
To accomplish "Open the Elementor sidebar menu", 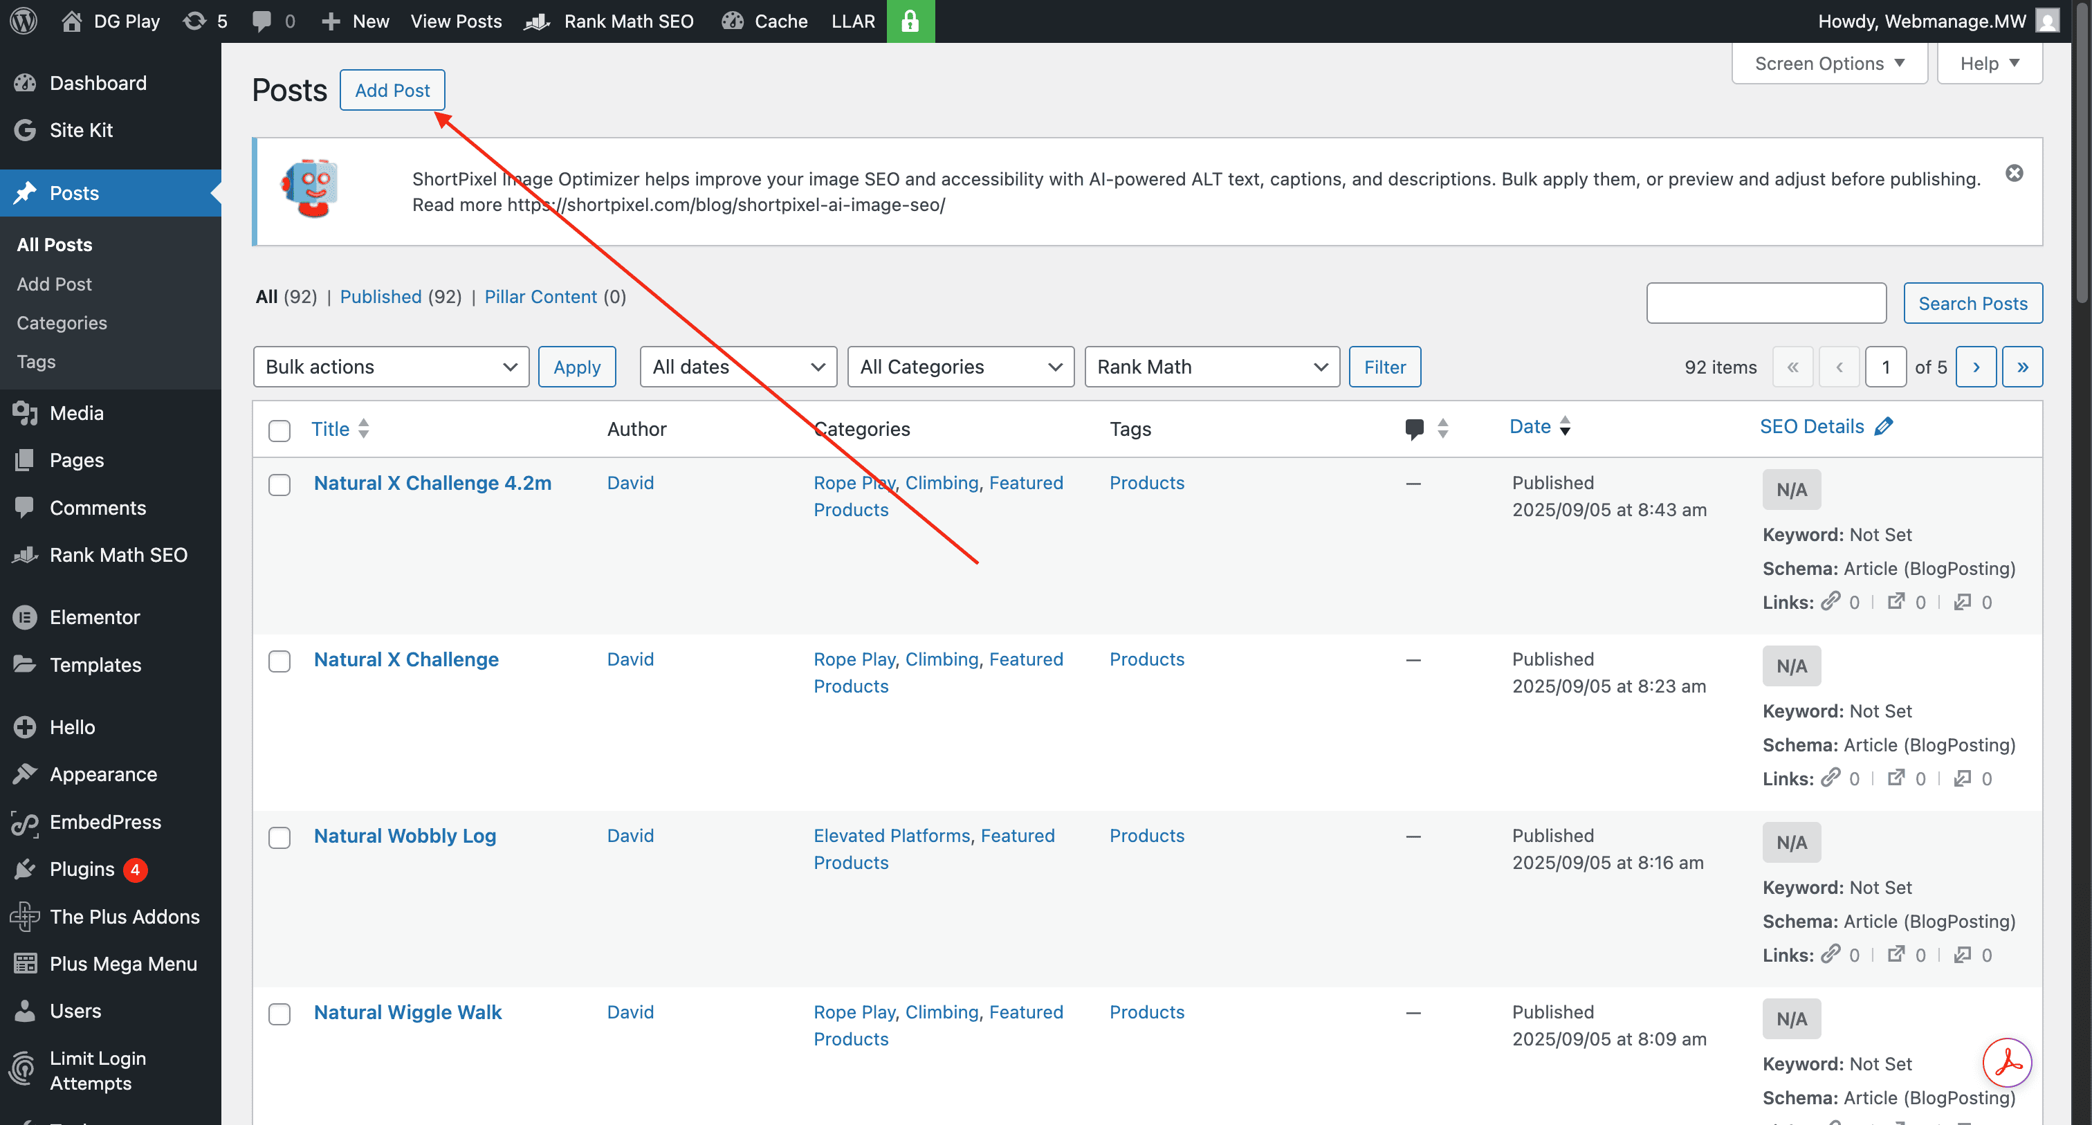I will [94, 617].
